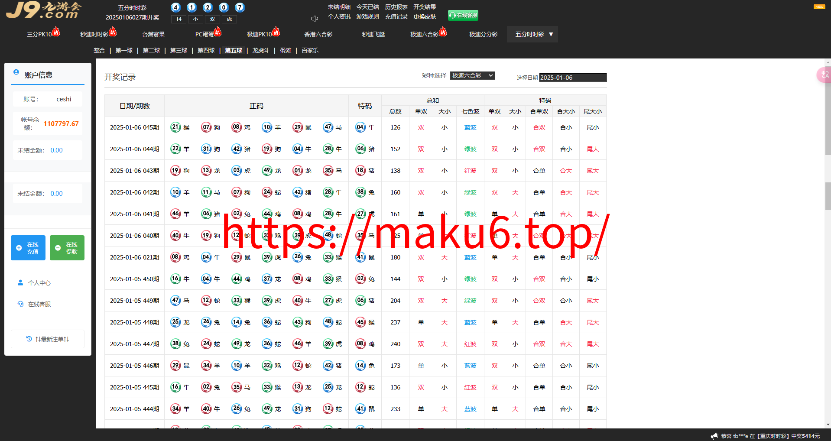Click first drawn ball number 4 in header

175,7
